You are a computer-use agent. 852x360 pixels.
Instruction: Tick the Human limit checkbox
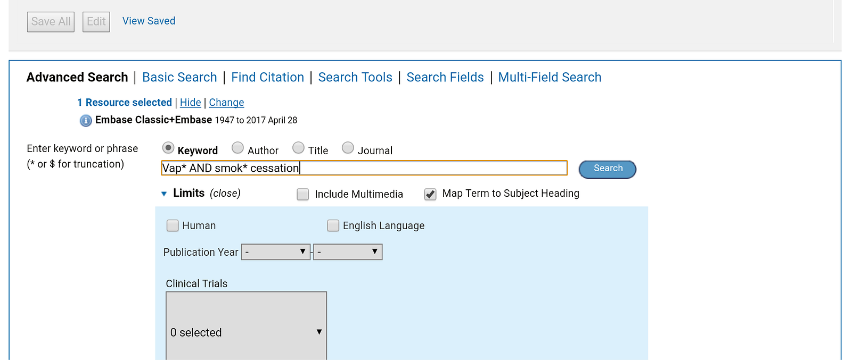[173, 226]
